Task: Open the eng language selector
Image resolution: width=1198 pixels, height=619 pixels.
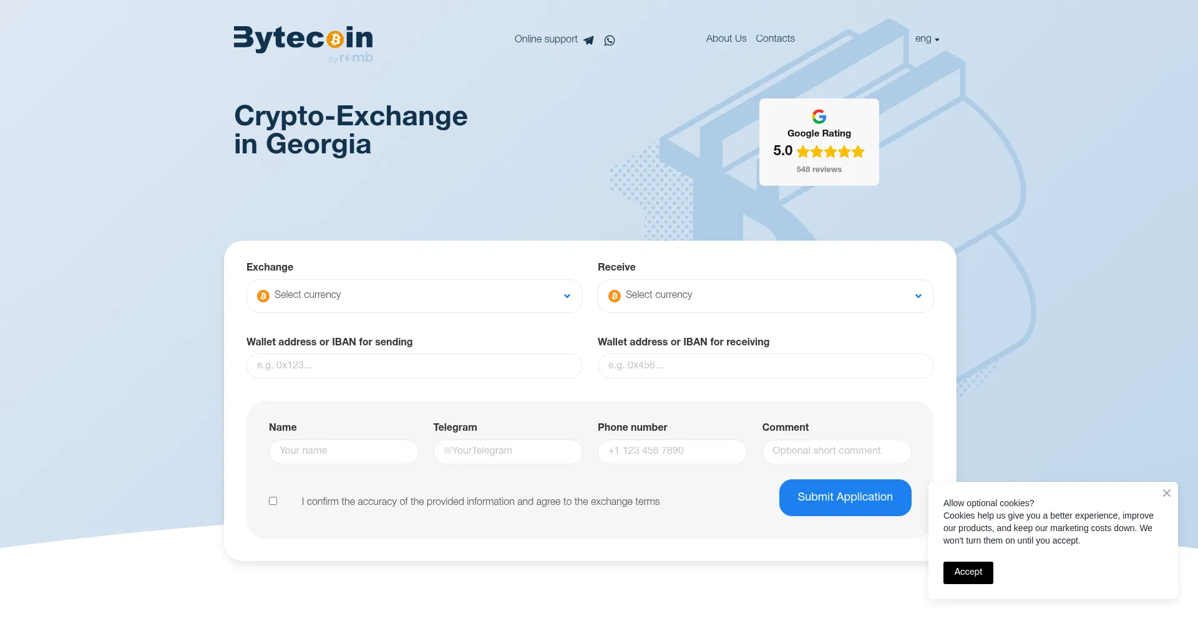Action: (927, 39)
